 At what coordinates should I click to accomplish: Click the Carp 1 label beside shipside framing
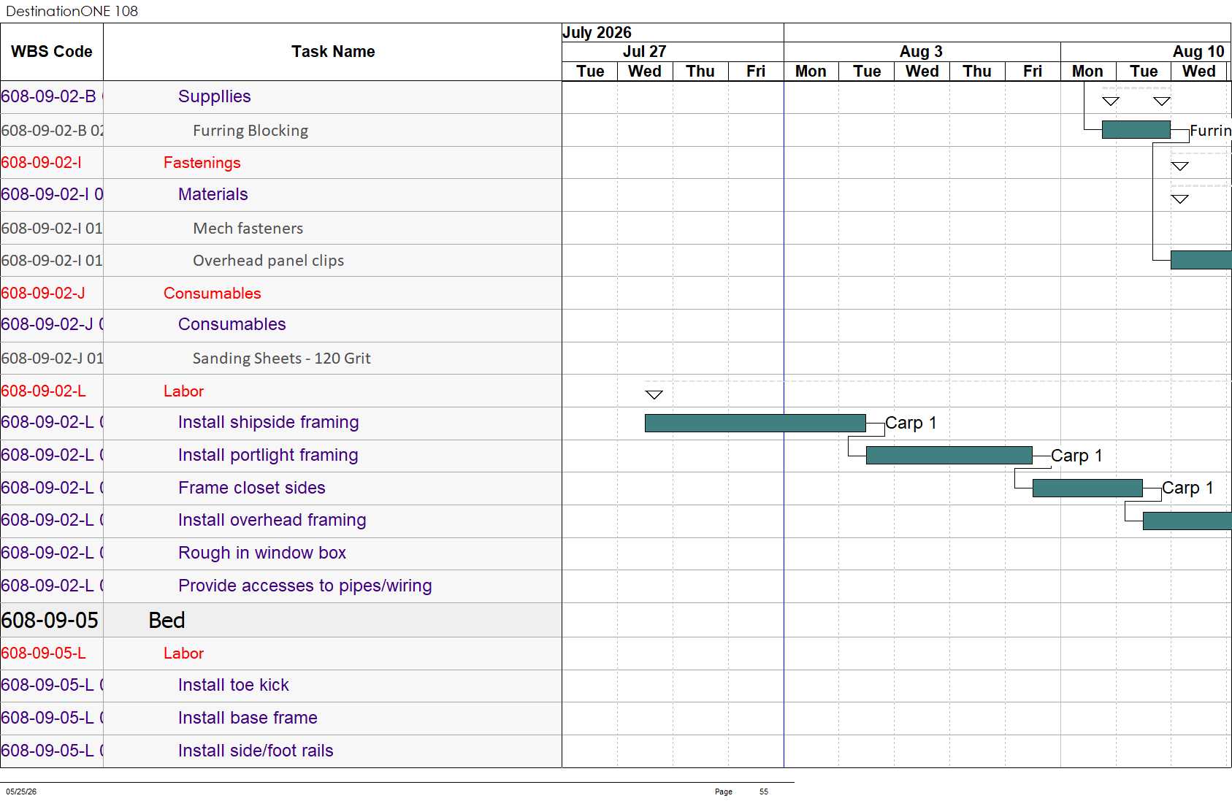tap(911, 424)
